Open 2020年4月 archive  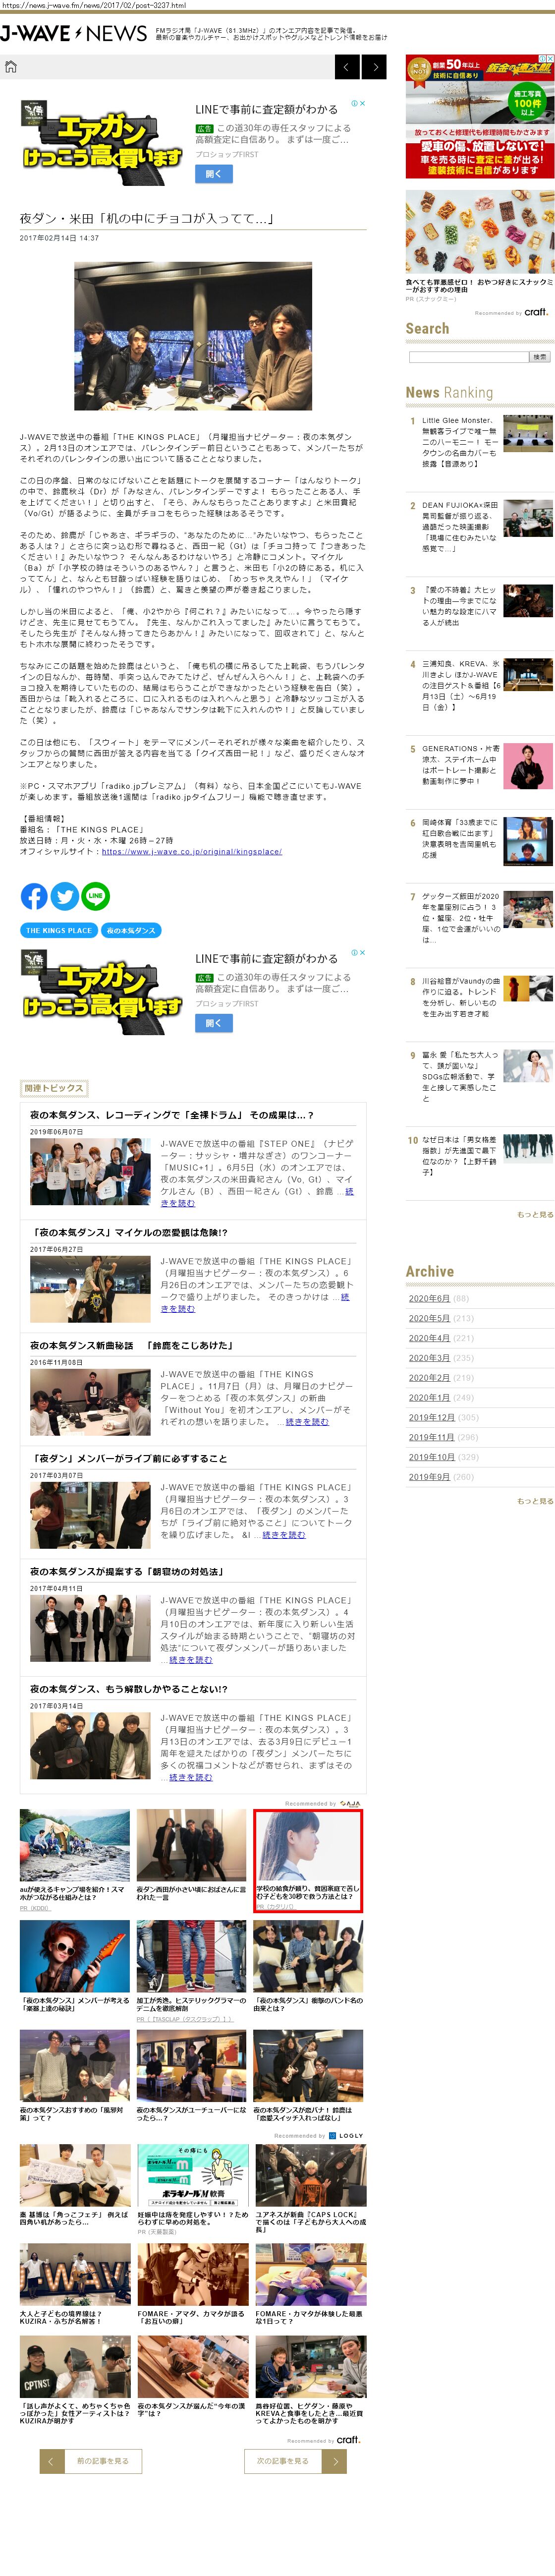coord(429,1338)
